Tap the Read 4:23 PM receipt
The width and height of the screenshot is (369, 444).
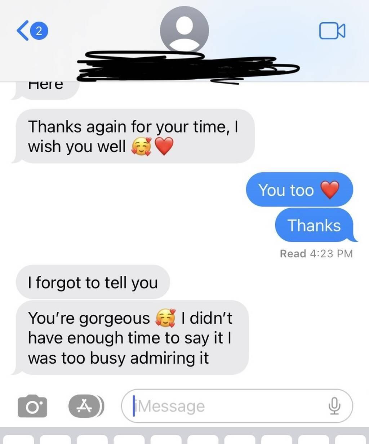[316, 254]
